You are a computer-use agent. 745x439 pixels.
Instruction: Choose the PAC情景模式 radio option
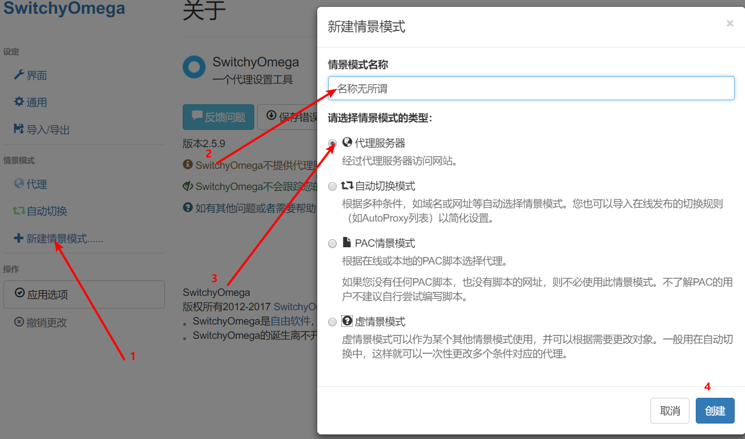[332, 243]
